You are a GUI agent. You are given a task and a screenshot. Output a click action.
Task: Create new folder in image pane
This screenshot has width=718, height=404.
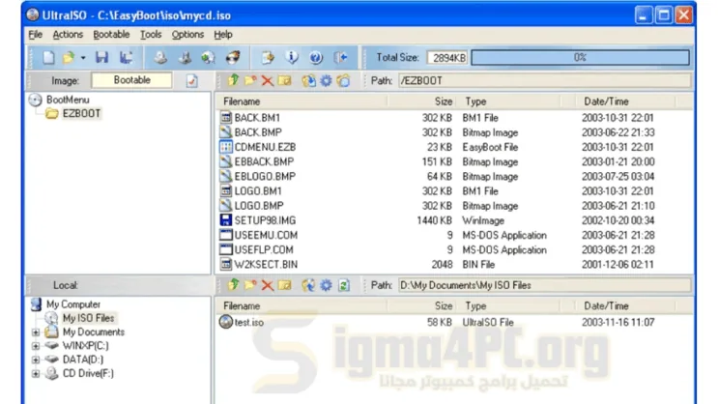250,80
